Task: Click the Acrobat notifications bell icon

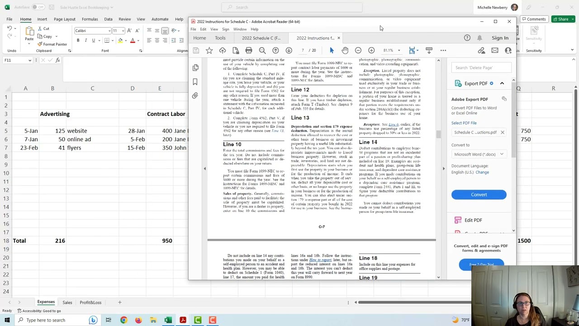Action: 479,38
